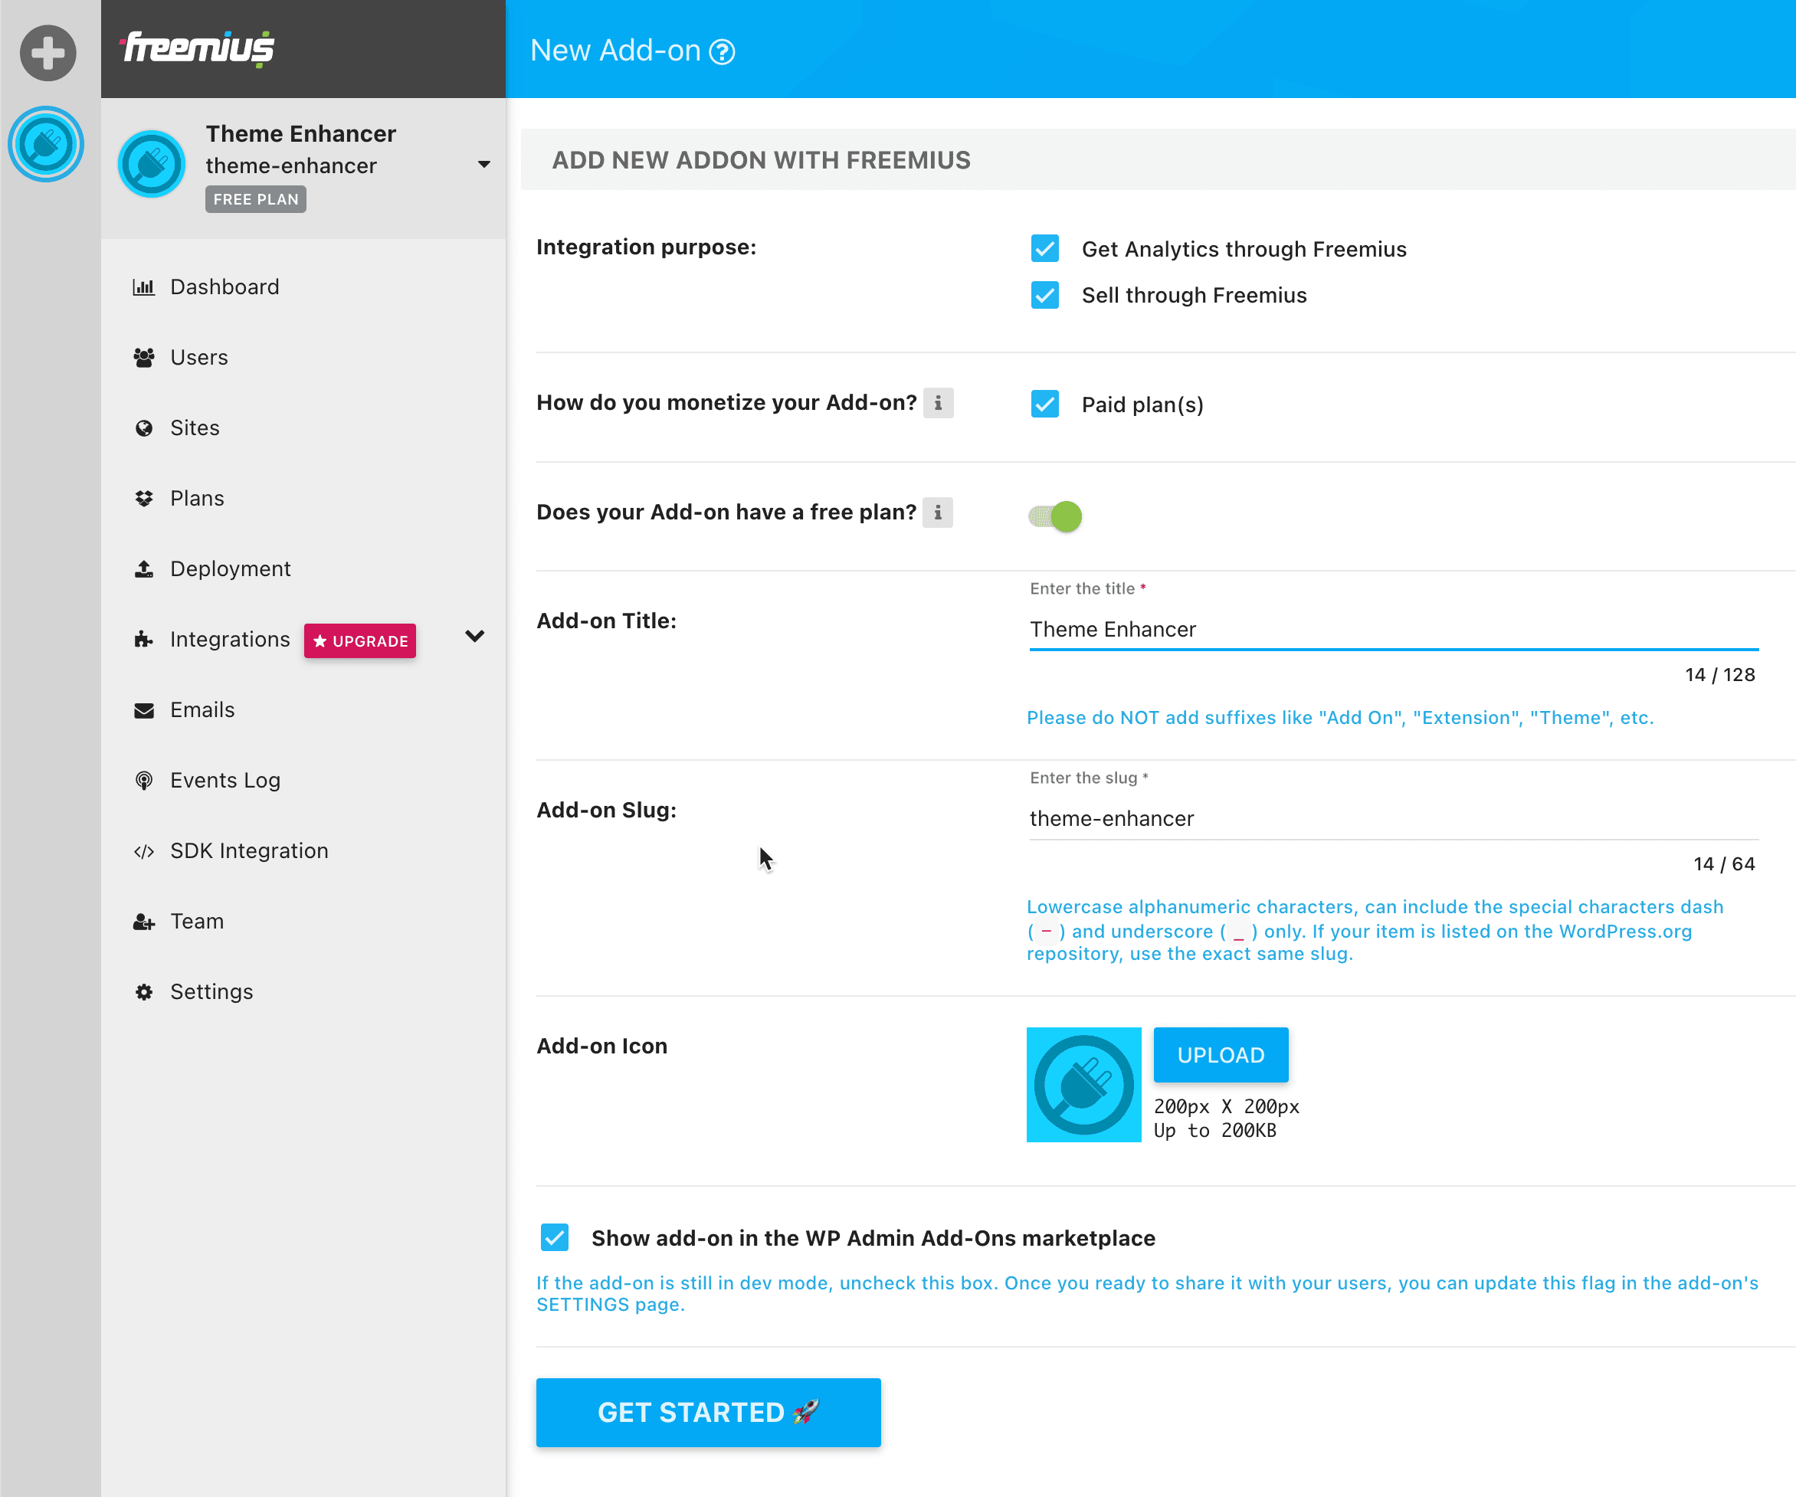Click the plus add-new-product icon
Image resolution: width=1796 pixels, height=1497 pixels.
(48, 53)
